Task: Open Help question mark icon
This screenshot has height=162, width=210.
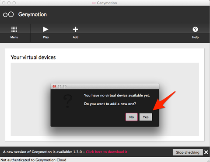Action: pos(195,29)
